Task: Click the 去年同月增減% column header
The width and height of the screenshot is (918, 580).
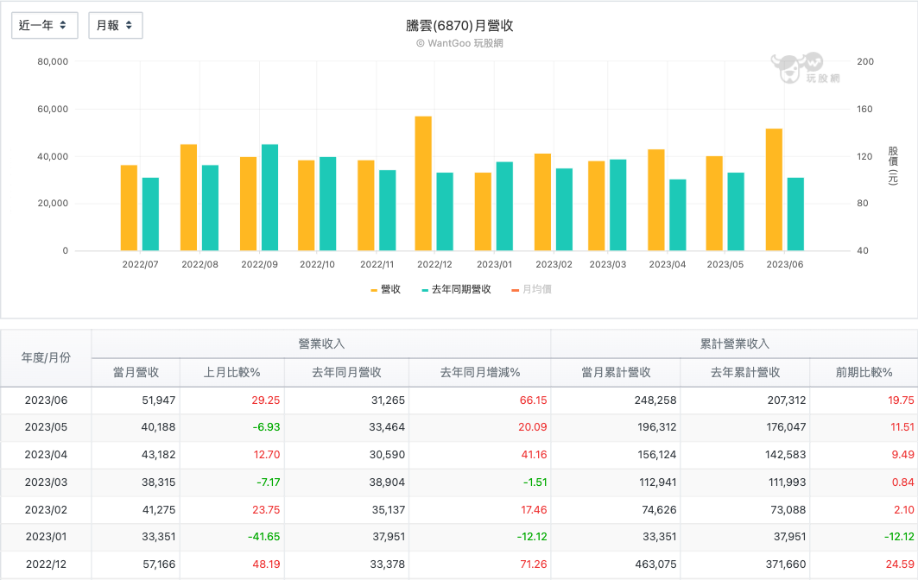Action: click(x=480, y=372)
